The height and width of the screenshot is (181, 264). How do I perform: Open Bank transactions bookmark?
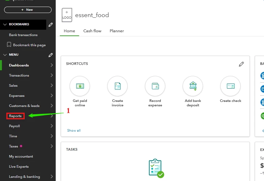point(23,35)
